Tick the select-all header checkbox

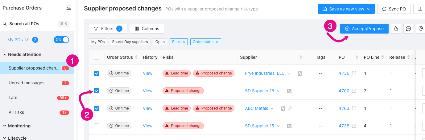point(97,57)
